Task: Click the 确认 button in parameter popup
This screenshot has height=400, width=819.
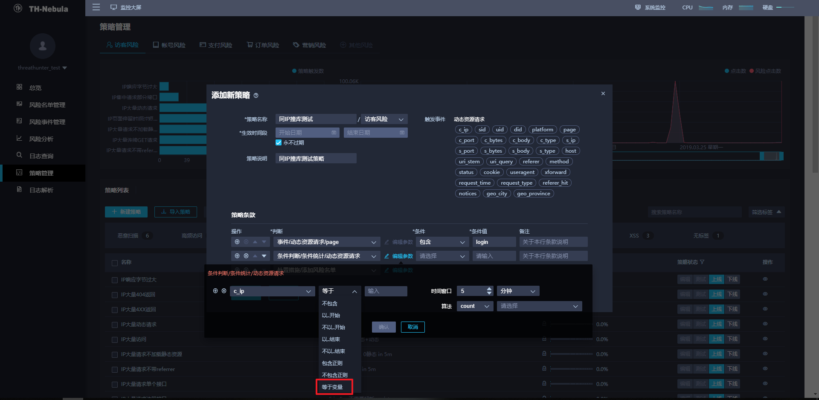Action: 384,327
